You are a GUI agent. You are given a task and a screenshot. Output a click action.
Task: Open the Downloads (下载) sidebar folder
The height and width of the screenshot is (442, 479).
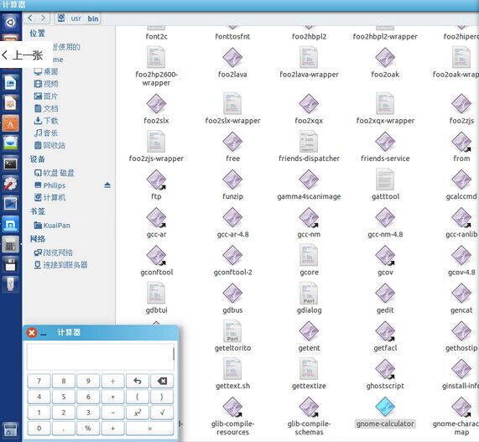pos(46,121)
